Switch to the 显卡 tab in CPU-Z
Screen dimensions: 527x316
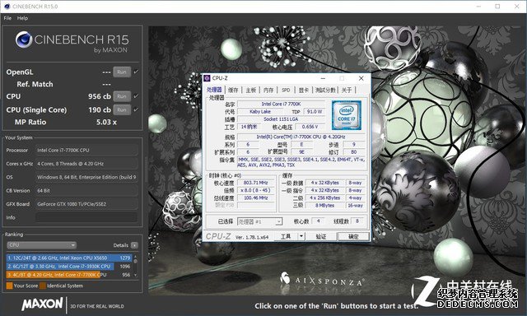pos(304,90)
